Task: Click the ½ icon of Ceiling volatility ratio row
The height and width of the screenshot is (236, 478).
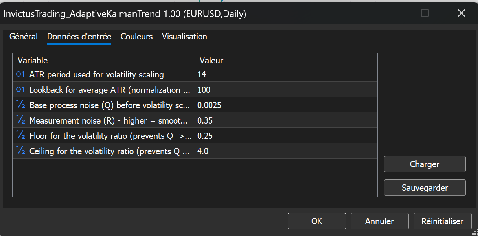Action: point(20,151)
